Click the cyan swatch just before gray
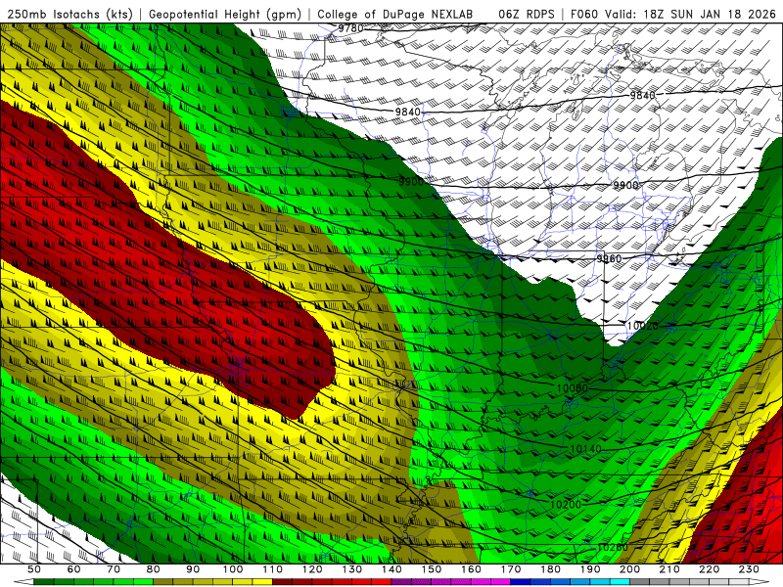The image size is (783, 587). (620, 582)
